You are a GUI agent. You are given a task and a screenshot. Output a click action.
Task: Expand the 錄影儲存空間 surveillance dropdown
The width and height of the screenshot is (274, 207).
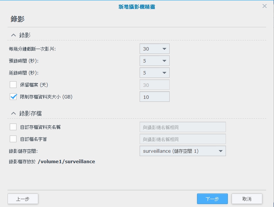[183, 151]
